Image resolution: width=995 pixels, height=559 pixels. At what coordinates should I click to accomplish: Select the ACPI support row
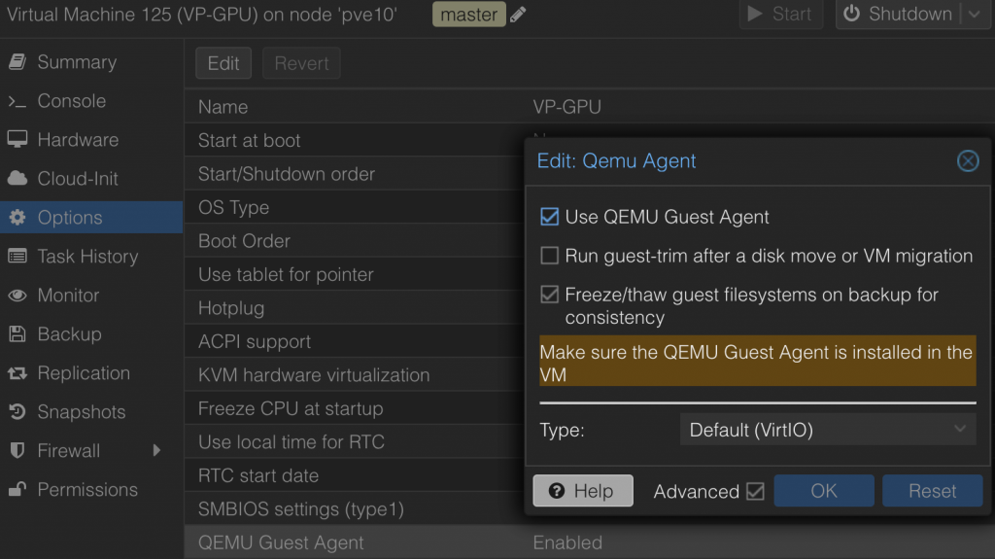(356, 341)
